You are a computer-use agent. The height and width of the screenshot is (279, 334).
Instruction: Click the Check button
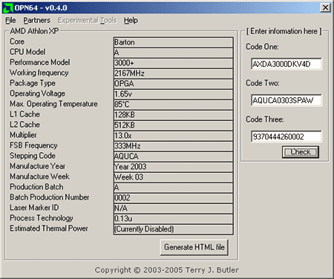[x=301, y=152]
